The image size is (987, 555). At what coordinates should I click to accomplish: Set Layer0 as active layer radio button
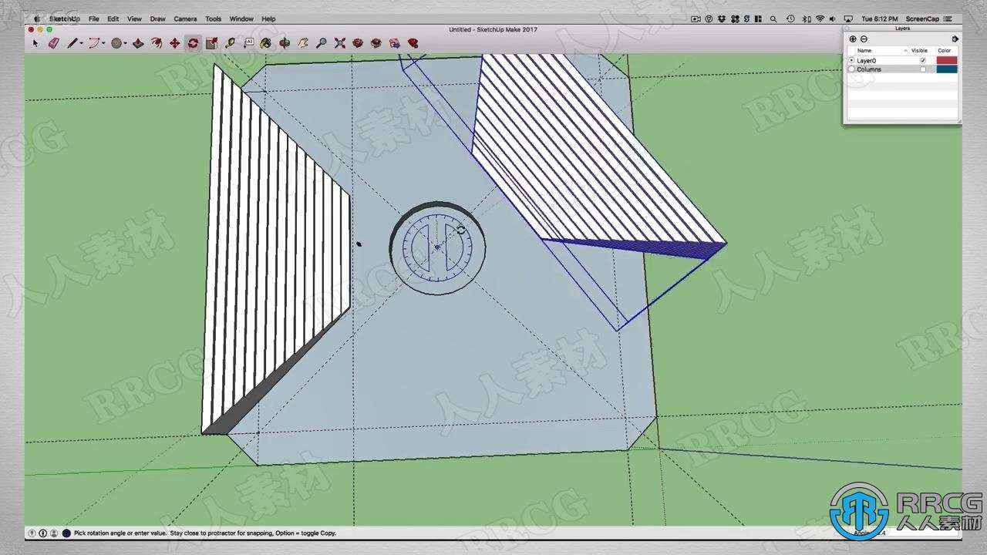(x=851, y=60)
